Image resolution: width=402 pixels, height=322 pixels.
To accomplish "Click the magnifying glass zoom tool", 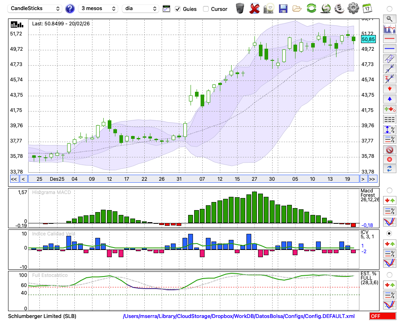I will tap(389, 19).
